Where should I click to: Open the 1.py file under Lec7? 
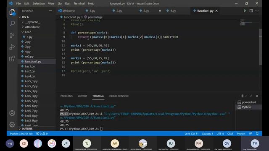click(29, 37)
